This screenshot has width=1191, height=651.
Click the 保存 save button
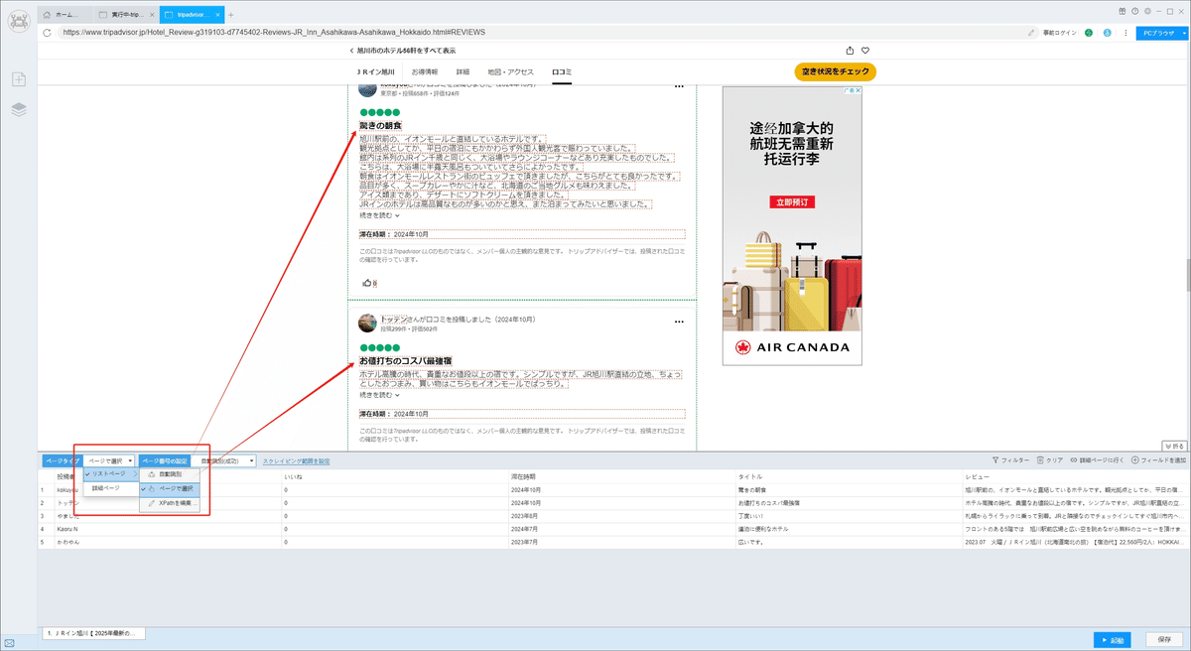coord(1164,639)
